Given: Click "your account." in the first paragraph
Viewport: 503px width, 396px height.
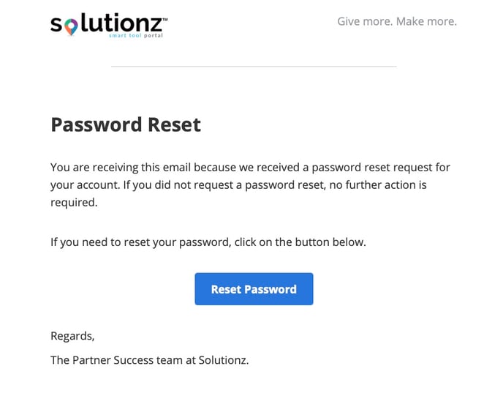Looking at the screenshot, I should (85, 185).
